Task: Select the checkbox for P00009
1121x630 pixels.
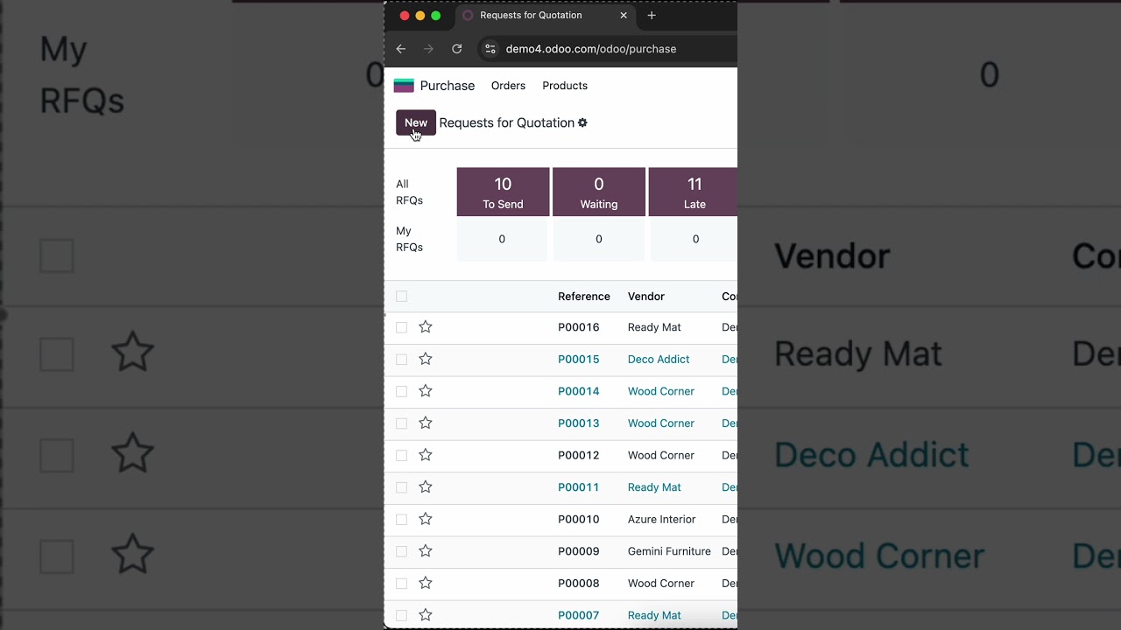Action: pos(401,551)
